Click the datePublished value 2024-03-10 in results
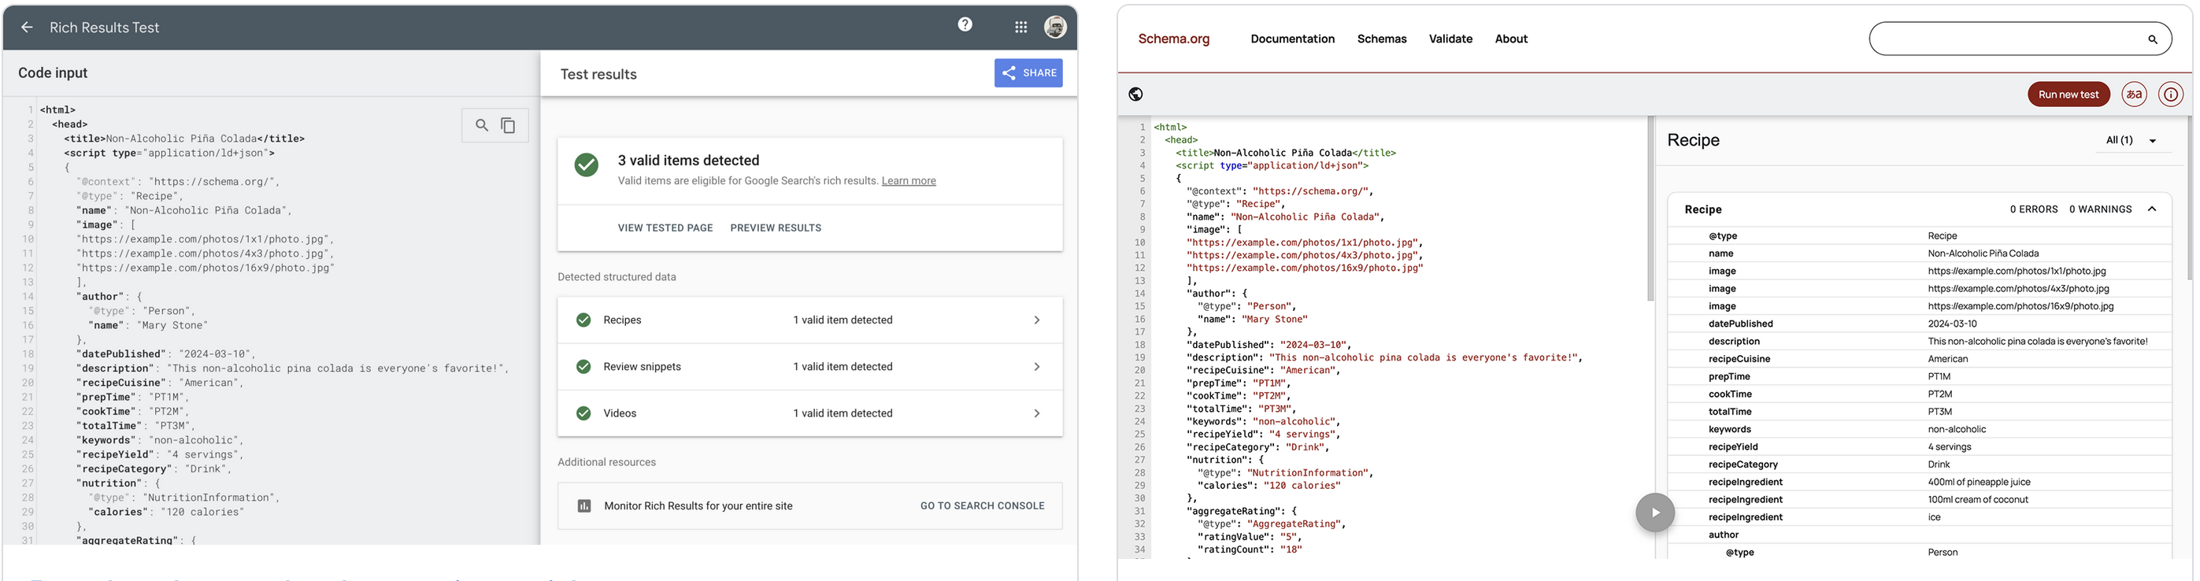 coord(1952,324)
